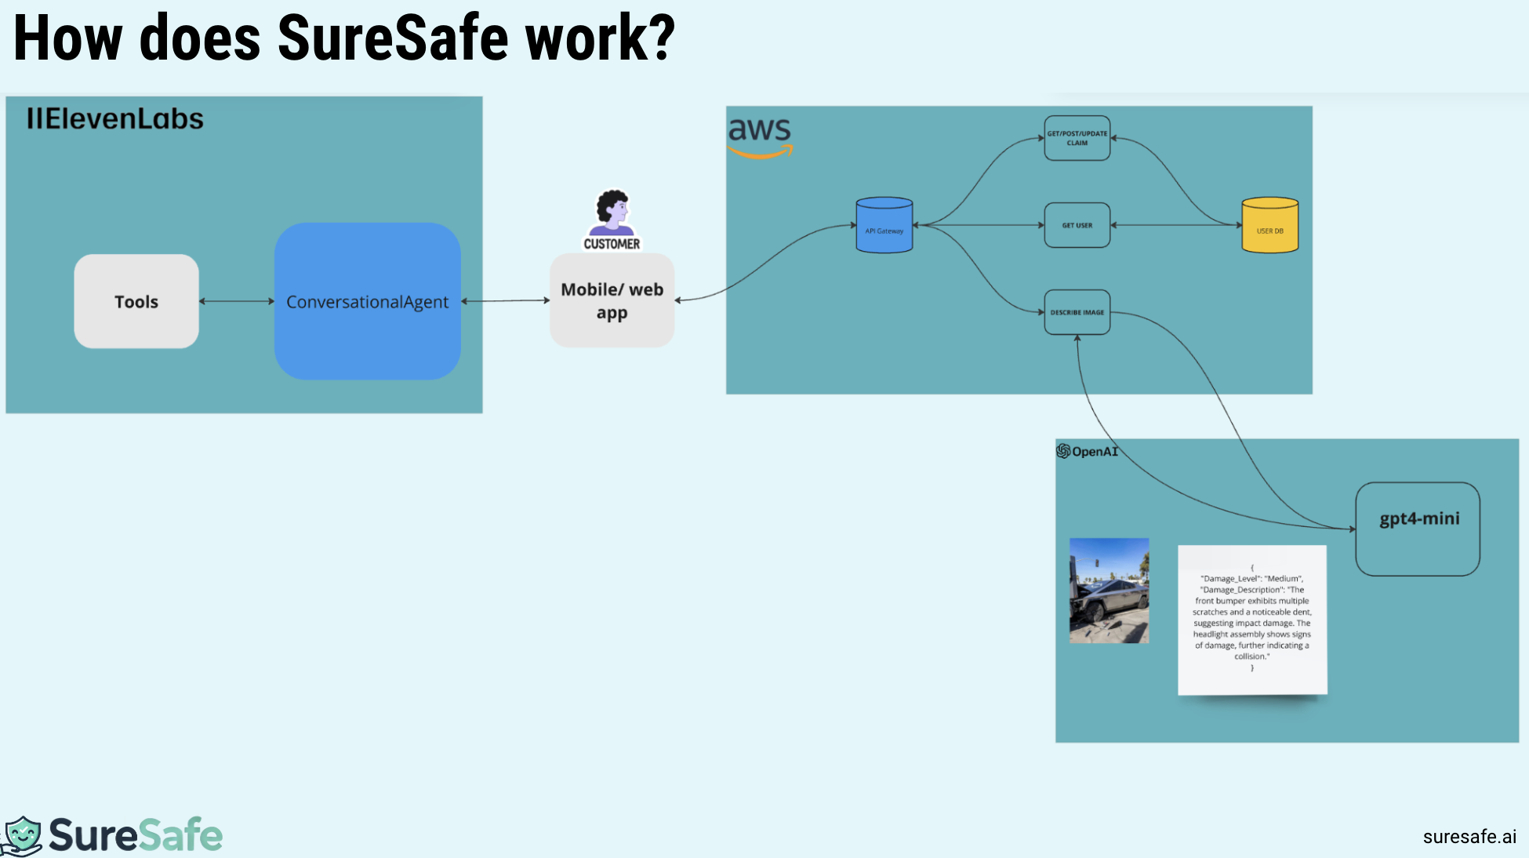
Task: Click the CUSTOMER label
Action: coord(612,244)
